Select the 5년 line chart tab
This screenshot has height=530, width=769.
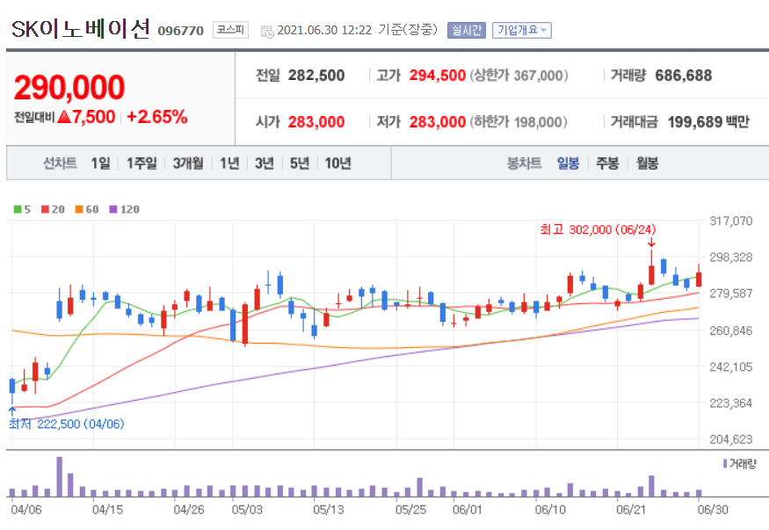[300, 163]
